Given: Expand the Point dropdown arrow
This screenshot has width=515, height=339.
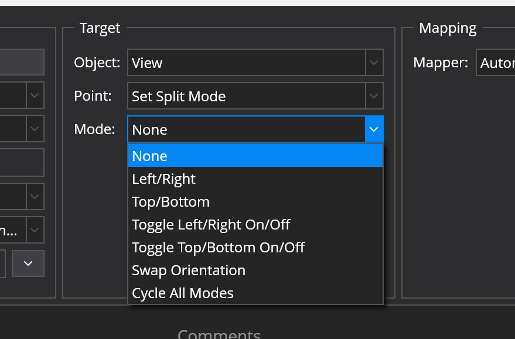Looking at the screenshot, I should 374,96.
